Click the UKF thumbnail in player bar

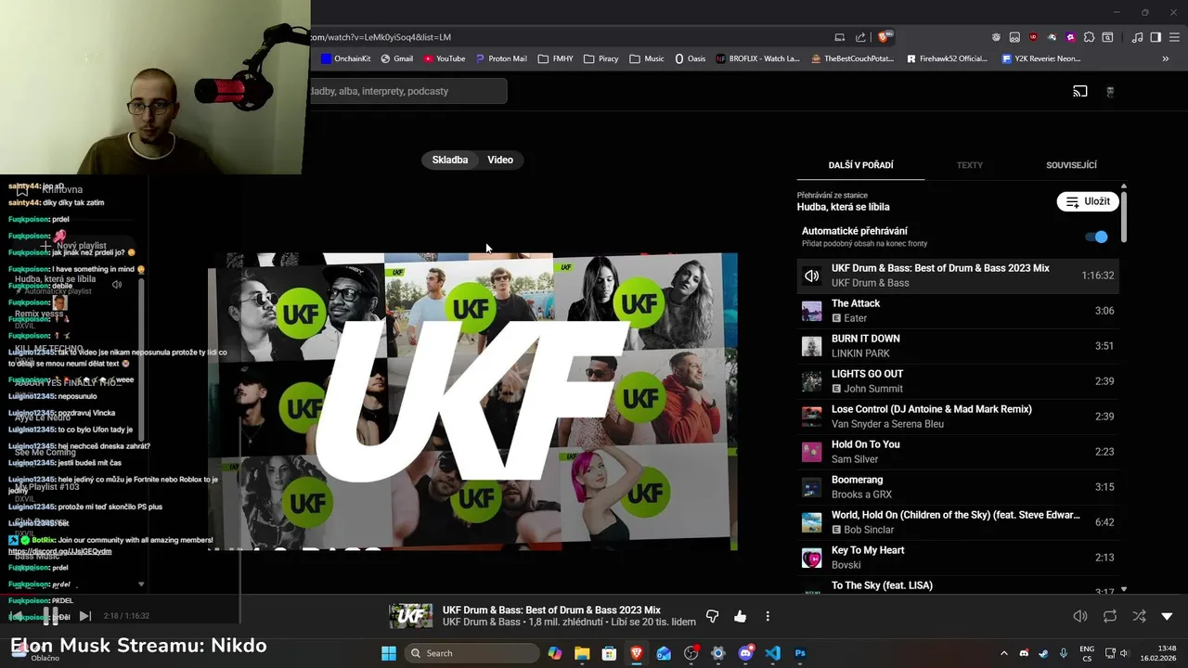411,616
